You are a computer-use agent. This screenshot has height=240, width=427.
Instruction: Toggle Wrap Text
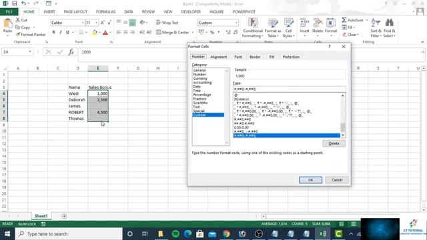point(167,23)
